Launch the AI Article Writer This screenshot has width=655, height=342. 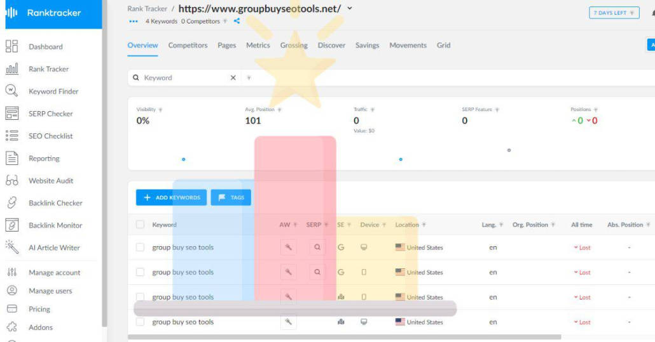coord(54,248)
